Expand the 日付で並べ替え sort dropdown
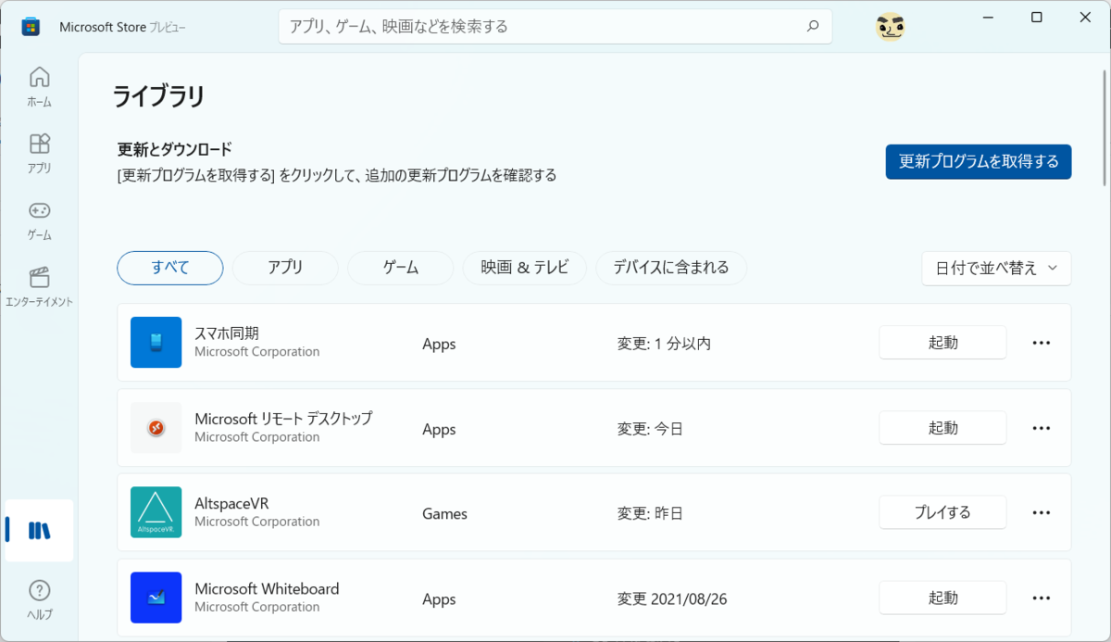1111x642 pixels. 996,269
